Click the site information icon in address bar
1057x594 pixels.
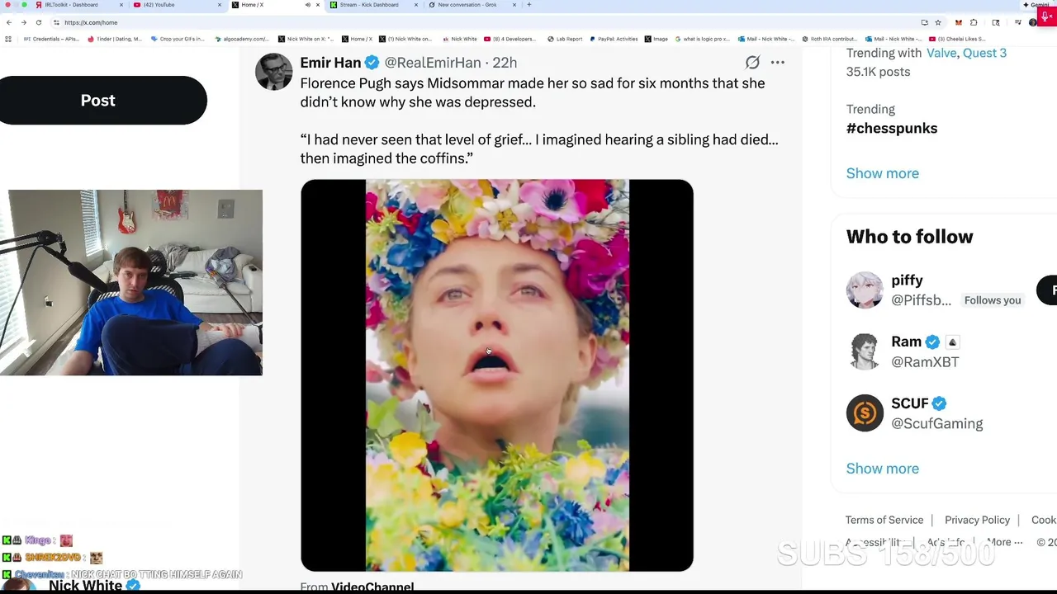[x=56, y=22]
